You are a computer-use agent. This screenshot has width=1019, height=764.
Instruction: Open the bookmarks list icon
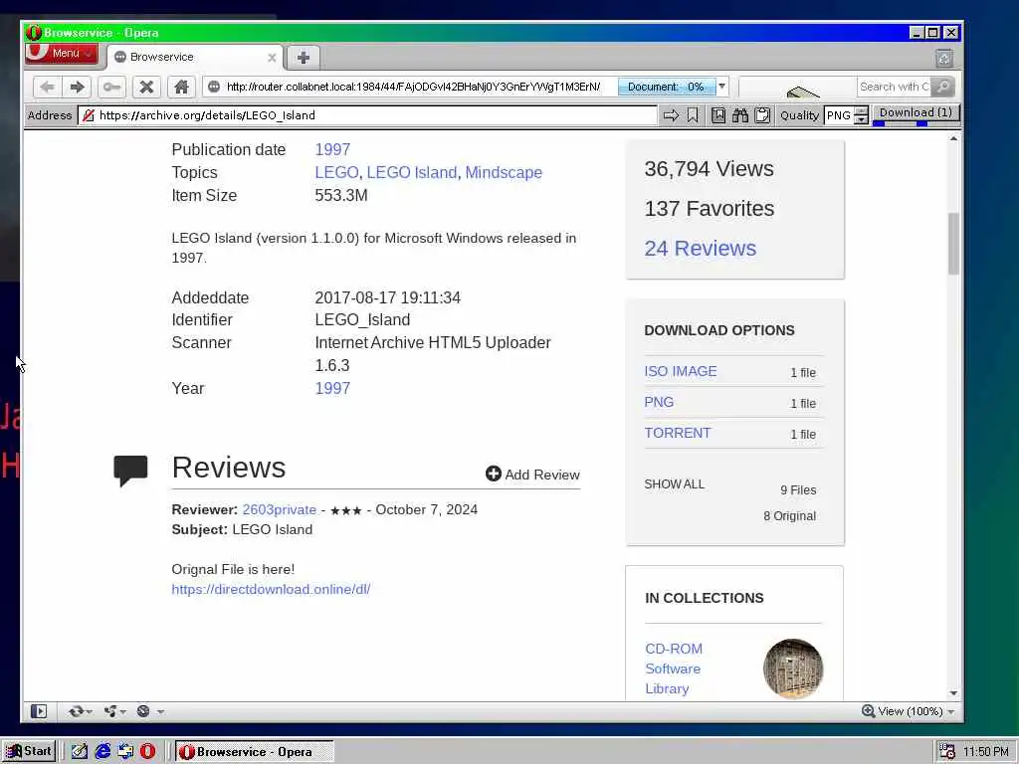pos(718,115)
